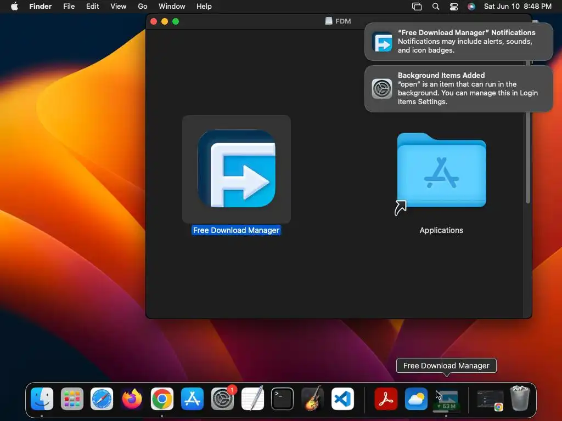Launch GarageBand from the Dock
The width and height of the screenshot is (562, 421).
pyautogui.click(x=312, y=399)
